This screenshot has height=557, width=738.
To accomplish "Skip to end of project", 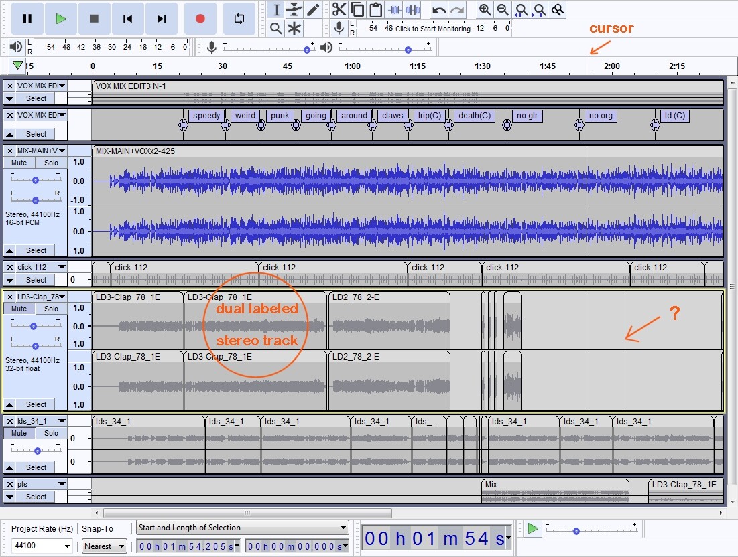I will click(x=162, y=19).
